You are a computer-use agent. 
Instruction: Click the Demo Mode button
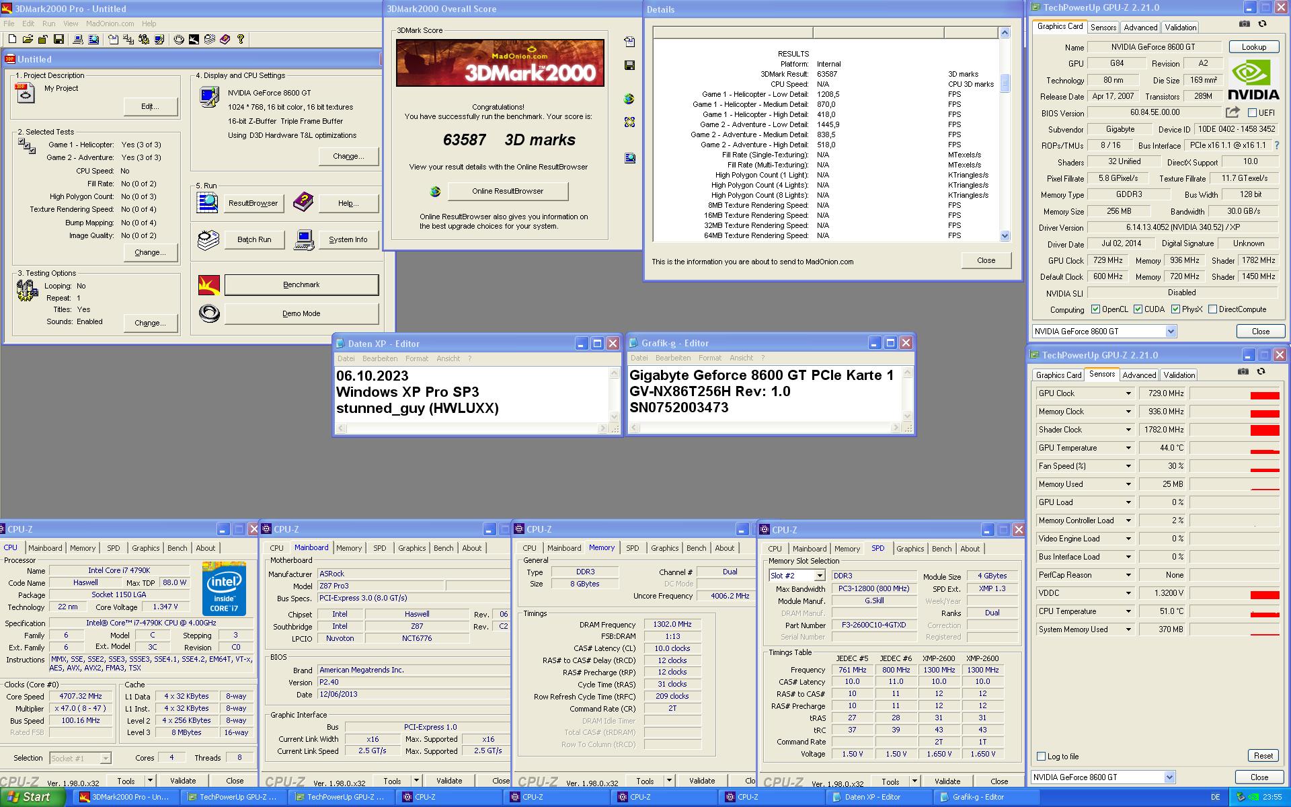pos(301,314)
